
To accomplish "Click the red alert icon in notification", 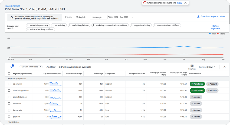I will pyautogui.click(x=145, y=3).
